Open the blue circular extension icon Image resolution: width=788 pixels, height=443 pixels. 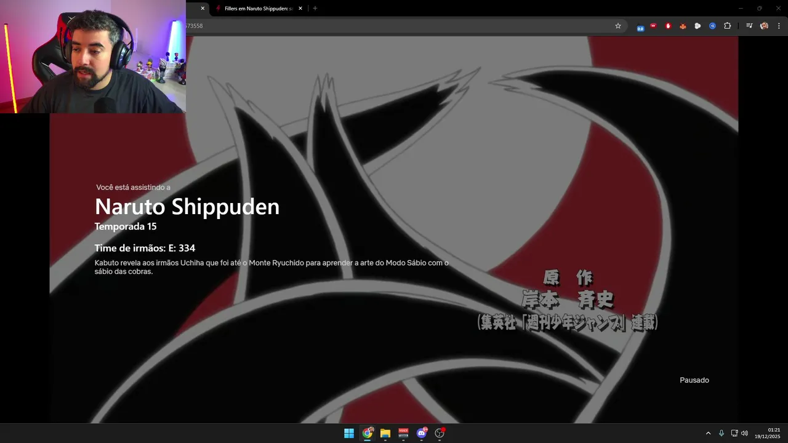(x=712, y=26)
